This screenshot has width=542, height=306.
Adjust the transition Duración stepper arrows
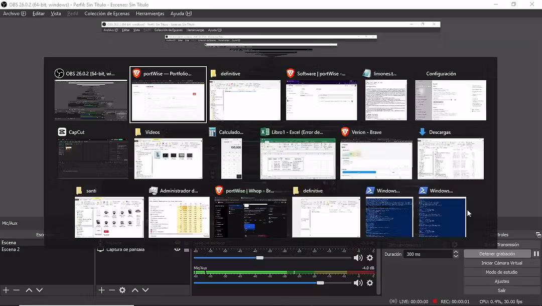pyautogui.click(x=456, y=254)
